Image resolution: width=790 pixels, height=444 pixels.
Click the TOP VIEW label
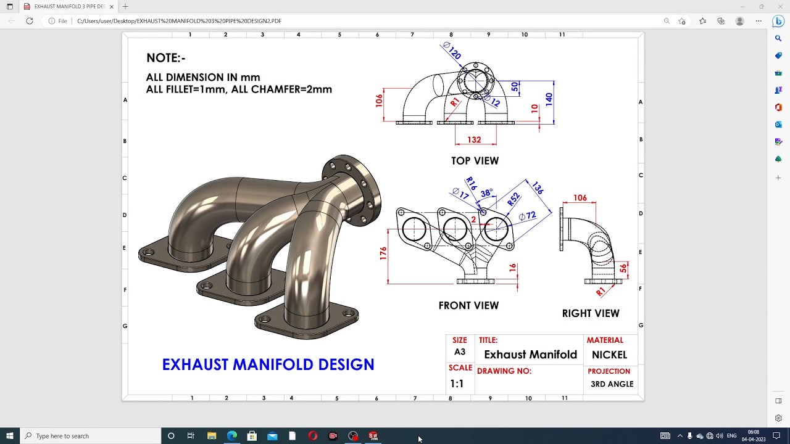[475, 161]
